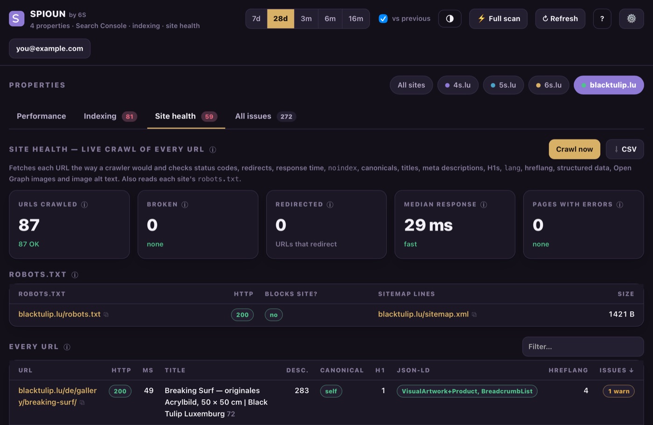Viewport: 653px width, 425px height.
Task: Switch to the Performance tab
Action: tap(42, 116)
